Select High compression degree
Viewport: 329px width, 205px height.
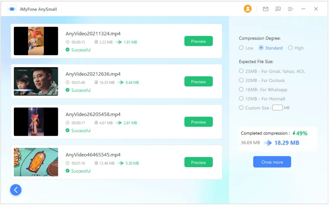click(x=290, y=48)
